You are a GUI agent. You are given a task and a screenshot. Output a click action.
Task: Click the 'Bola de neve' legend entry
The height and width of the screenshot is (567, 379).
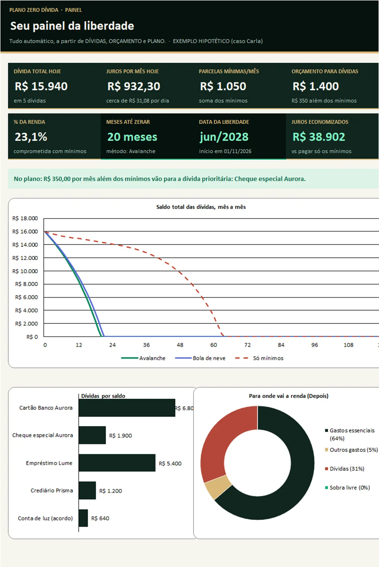point(200,358)
